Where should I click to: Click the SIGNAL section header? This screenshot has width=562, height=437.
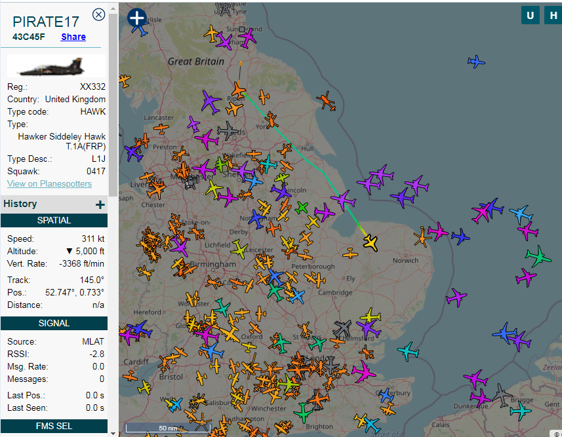[54, 323]
